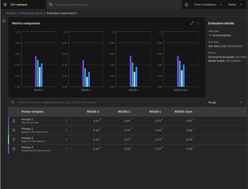The image size is (248, 189).
Task: Bookmark Prompt 3 row
Action: 14,139
